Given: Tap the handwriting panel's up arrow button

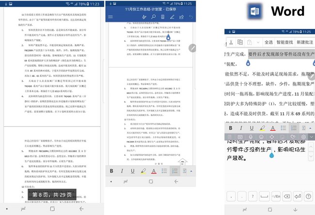Looking at the screenshot, I should tap(311, 147).
